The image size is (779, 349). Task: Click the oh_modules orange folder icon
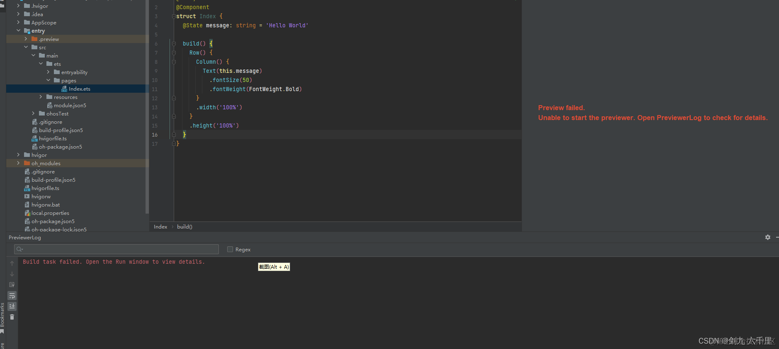click(x=27, y=163)
